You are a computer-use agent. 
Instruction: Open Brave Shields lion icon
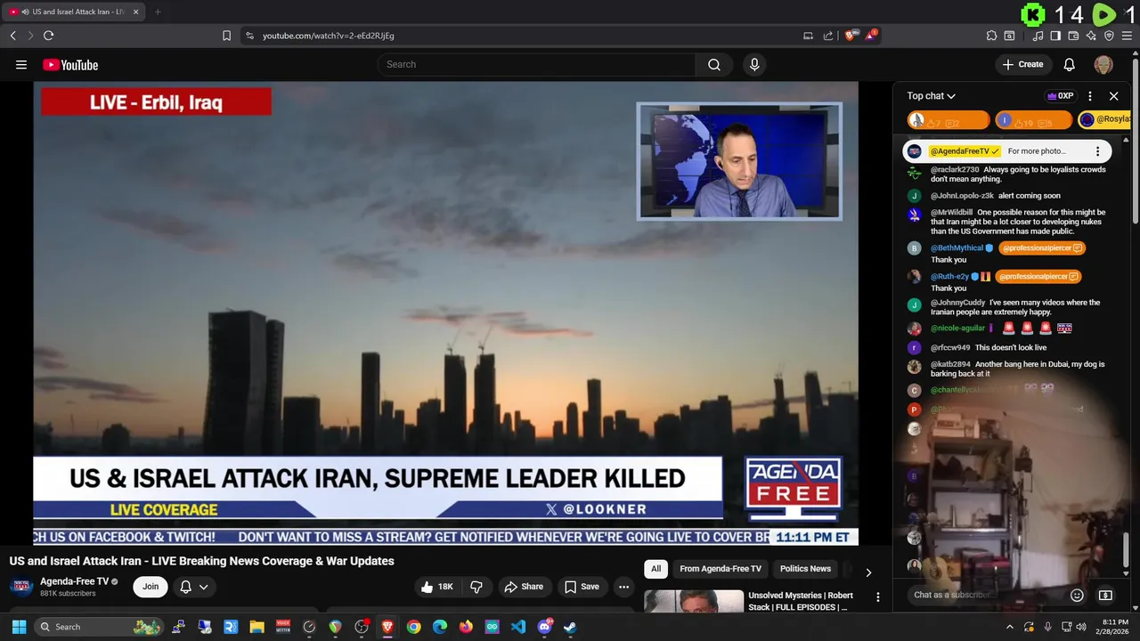pos(851,36)
